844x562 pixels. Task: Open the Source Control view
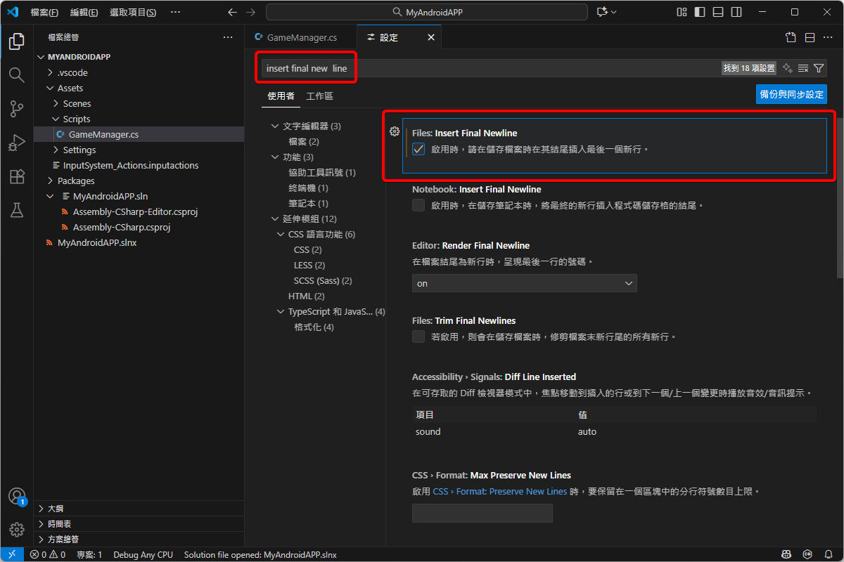click(17, 109)
